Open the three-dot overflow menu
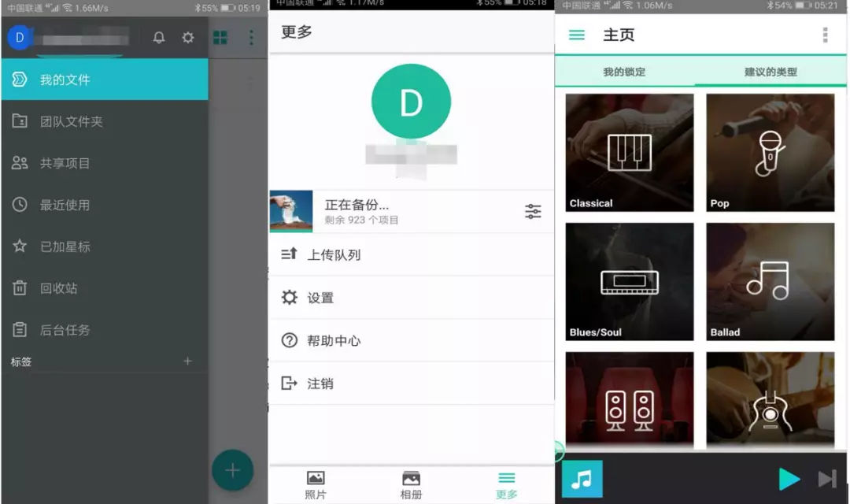The width and height of the screenshot is (850, 504). tap(250, 37)
